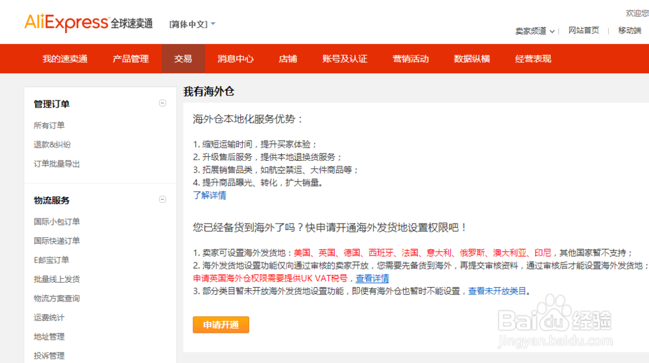Open 营销活动 menu
The width and height of the screenshot is (649, 363).
(x=411, y=59)
